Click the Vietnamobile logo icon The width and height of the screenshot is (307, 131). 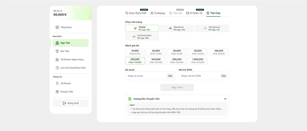tap(134, 37)
